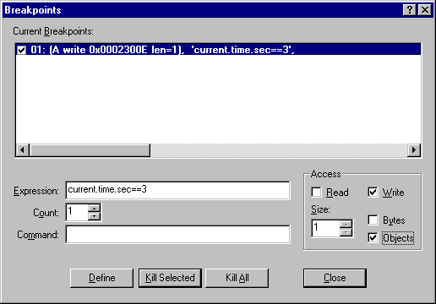
Task: Click the Count label
Action: [x=46, y=213]
